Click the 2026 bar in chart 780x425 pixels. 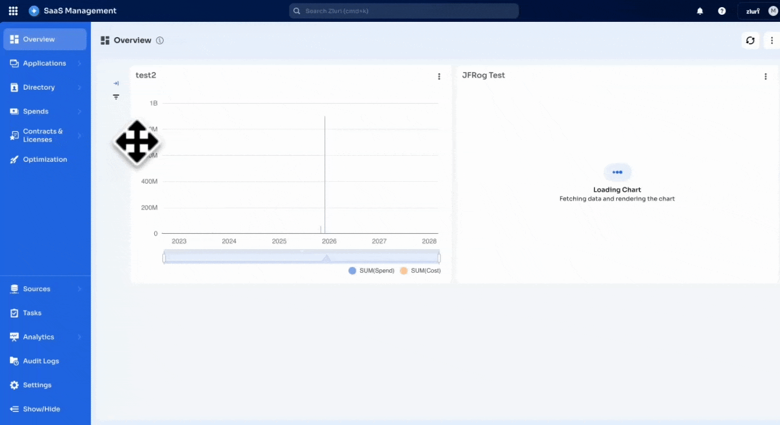point(324,175)
